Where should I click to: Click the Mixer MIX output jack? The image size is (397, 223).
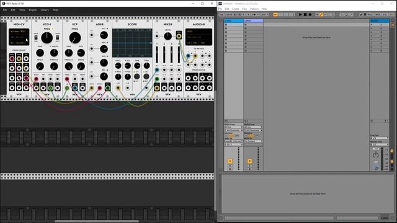[x=179, y=36]
